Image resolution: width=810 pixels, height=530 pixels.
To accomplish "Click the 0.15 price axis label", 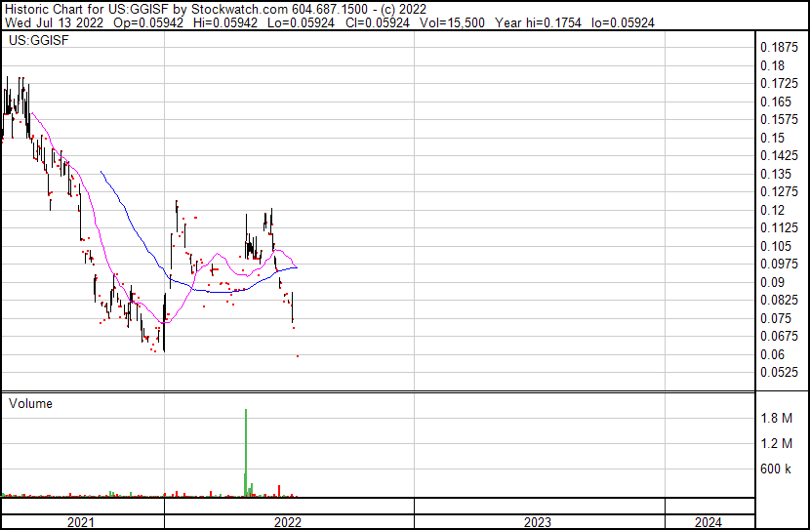I will 772,138.
